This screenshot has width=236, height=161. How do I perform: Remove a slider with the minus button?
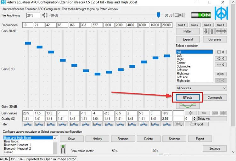(204, 113)
